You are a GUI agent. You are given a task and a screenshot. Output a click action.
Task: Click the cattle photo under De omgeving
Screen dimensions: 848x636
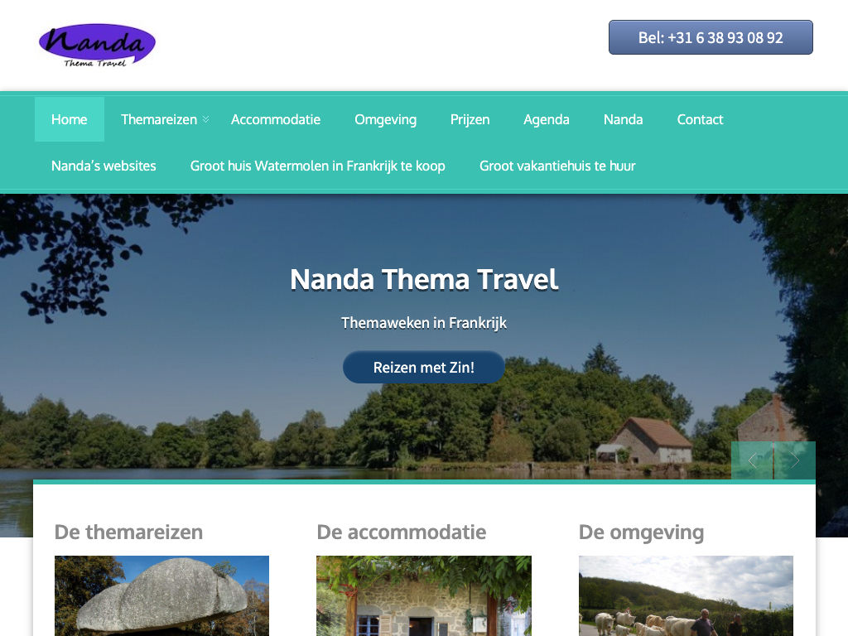coord(686,595)
